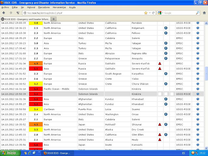Click blue round icon in Fellows row
Viewport: 208px width, 156px height.
pyautogui.click(x=166, y=33)
